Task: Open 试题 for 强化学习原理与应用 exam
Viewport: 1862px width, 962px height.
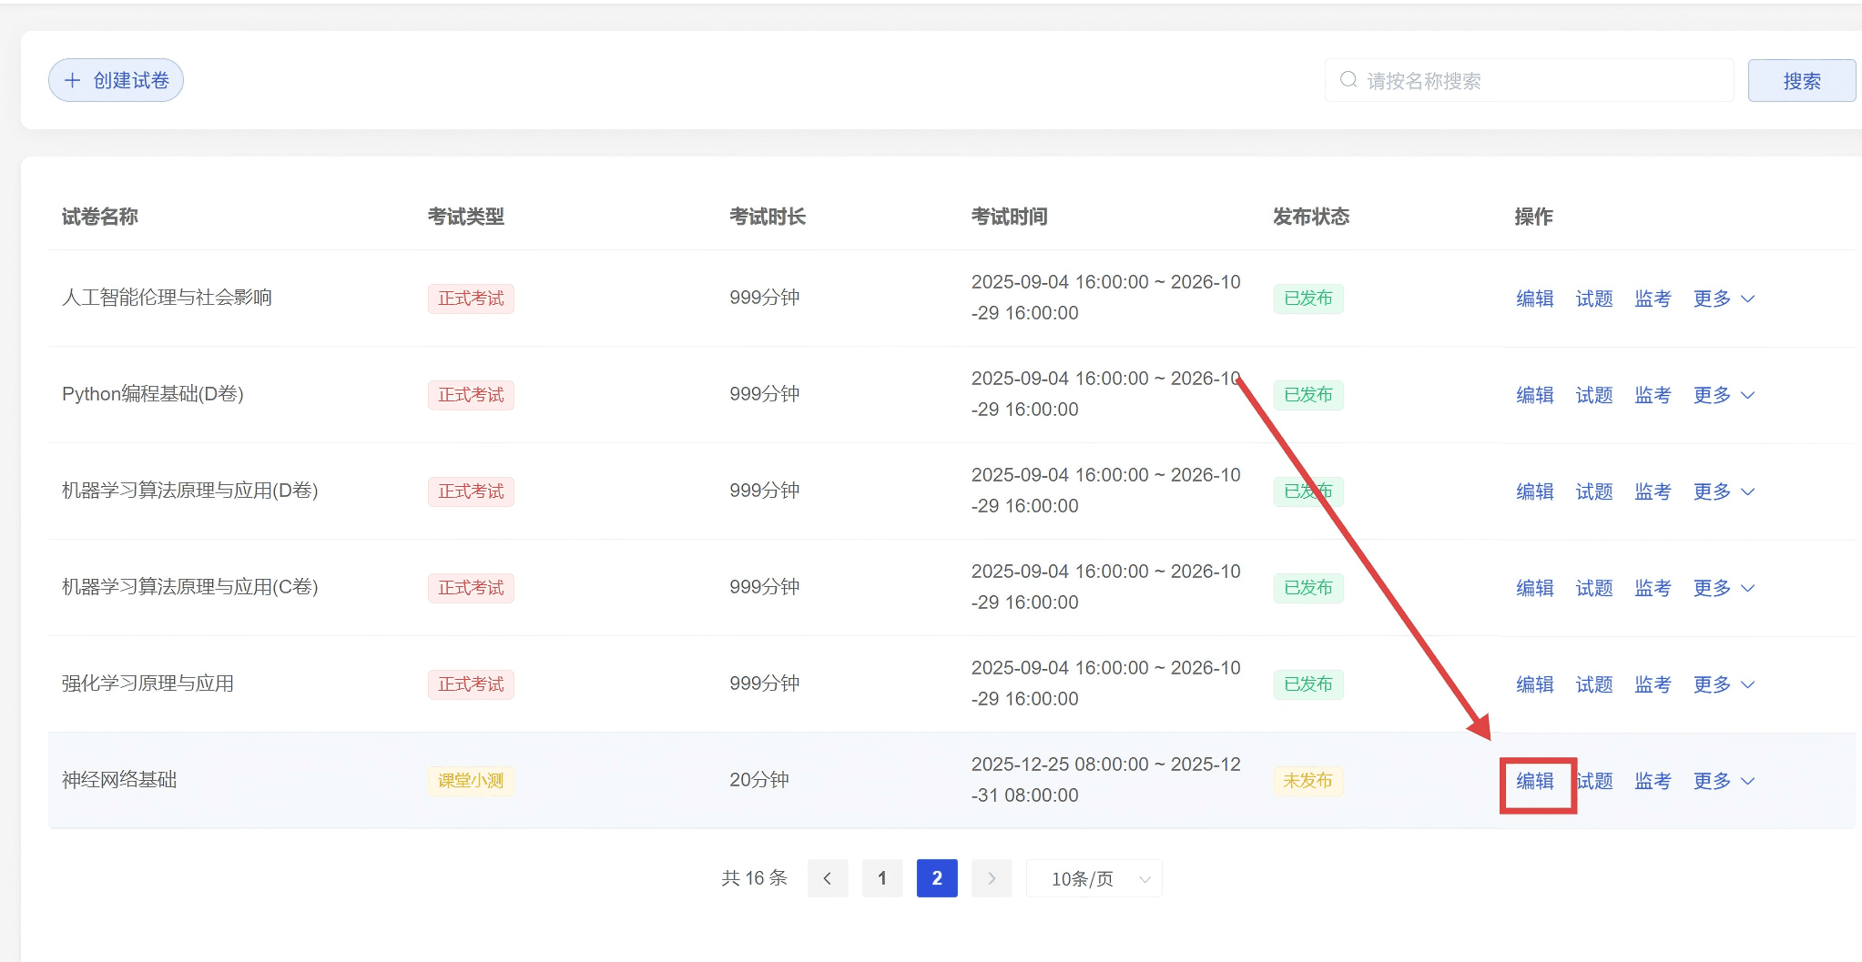Action: click(1593, 684)
